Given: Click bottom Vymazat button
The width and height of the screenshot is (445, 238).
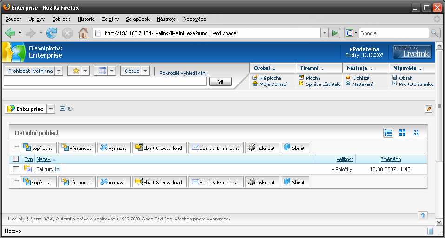Looking at the screenshot, I should 113,182.
